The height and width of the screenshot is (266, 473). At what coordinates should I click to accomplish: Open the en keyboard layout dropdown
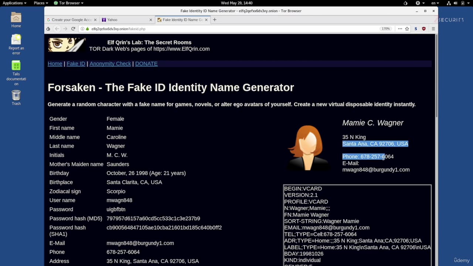[435, 3]
